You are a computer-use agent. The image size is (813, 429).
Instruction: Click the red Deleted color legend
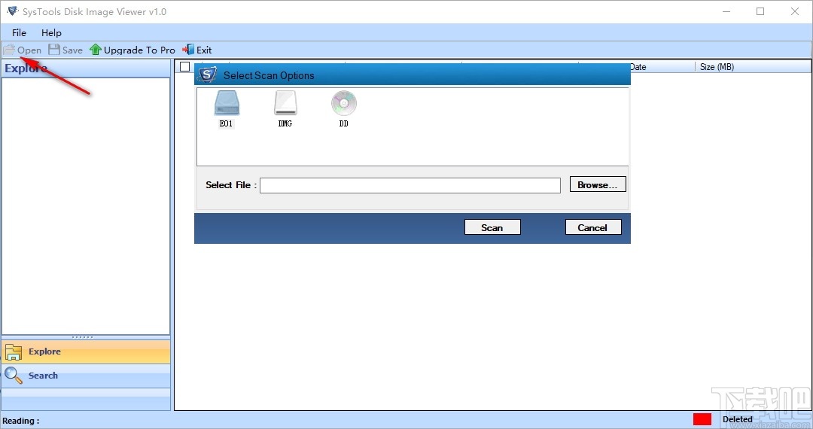(x=702, y=419)
